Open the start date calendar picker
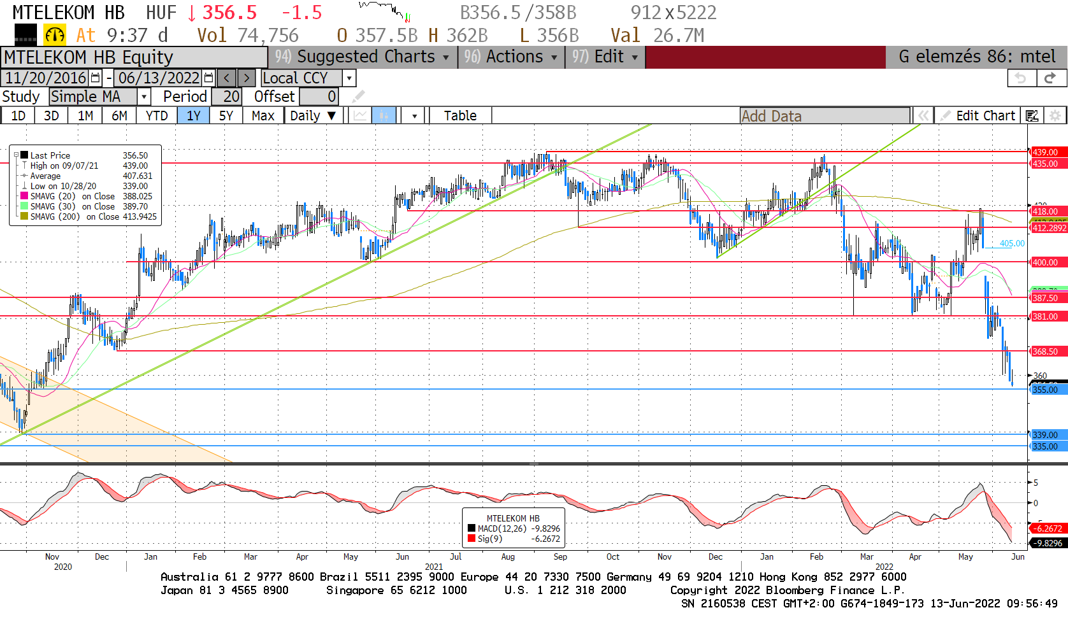This screenshot has height=631, width=1068. [x=96, y=78]
